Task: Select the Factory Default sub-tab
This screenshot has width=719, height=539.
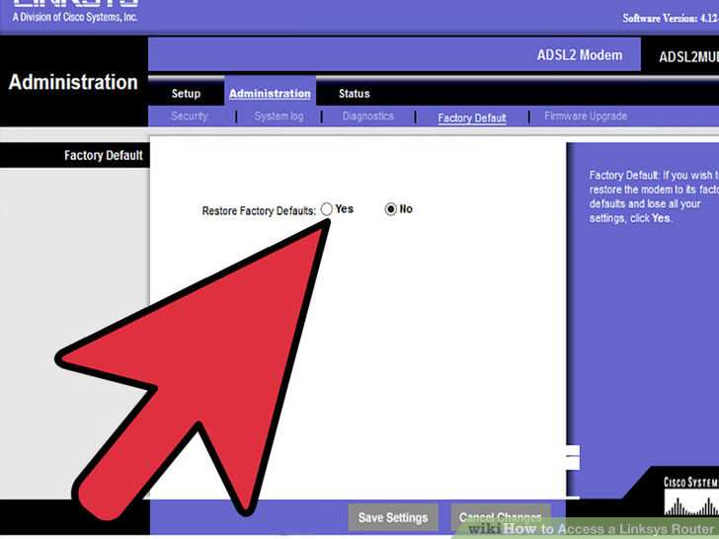Action: pyautogui.click(x=472, y=118)
